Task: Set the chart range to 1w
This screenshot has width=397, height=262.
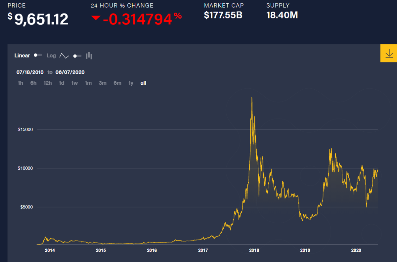Action: [x=74, y=83]
